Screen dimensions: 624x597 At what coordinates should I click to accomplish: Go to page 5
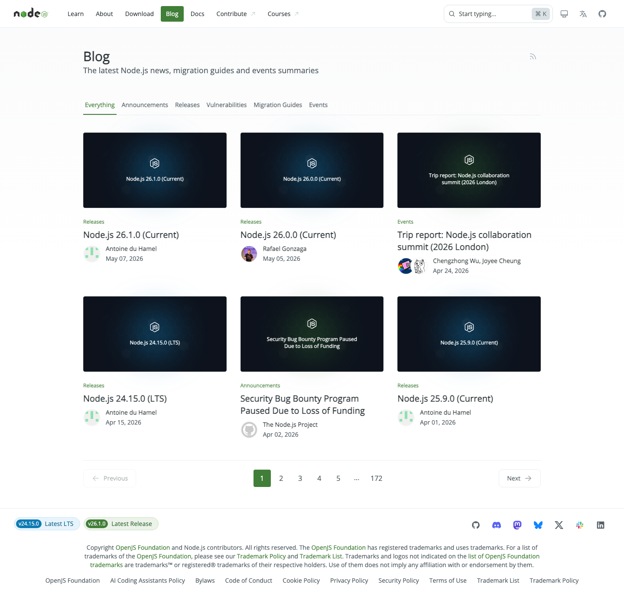(338, 478)
